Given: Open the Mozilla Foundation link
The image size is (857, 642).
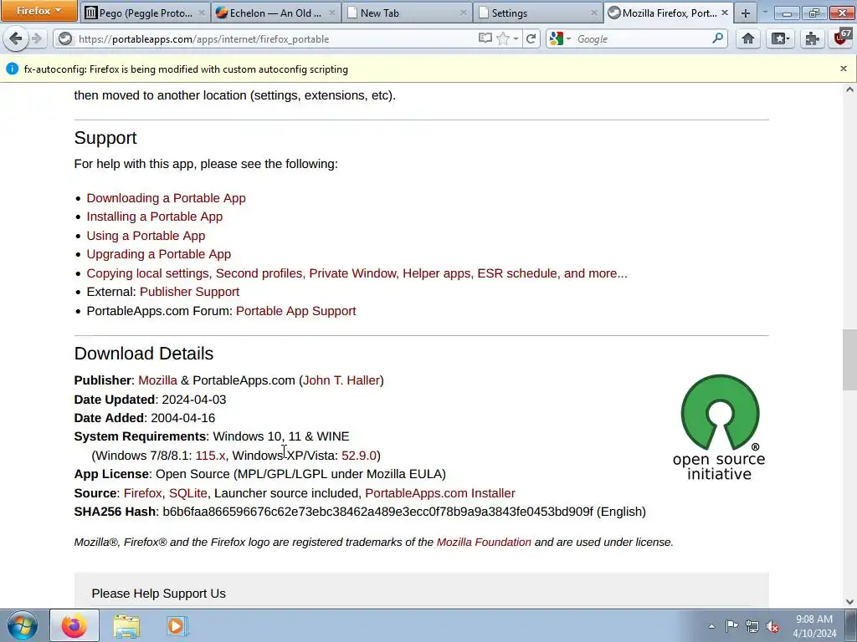Looking at the screenshot, I should 484,542.
